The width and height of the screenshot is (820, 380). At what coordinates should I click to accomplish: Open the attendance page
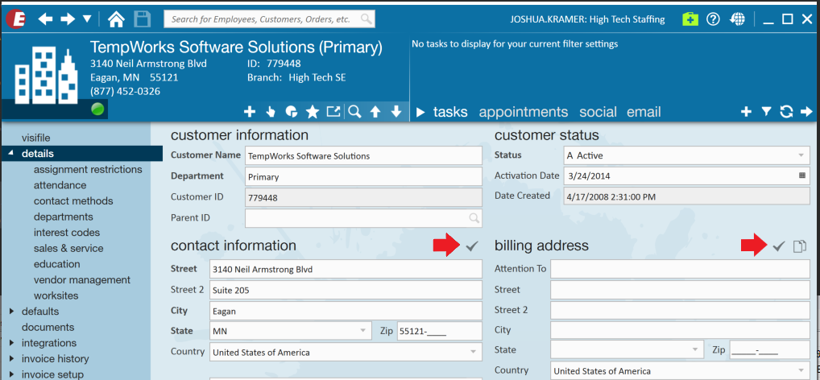tap(60, 185)
